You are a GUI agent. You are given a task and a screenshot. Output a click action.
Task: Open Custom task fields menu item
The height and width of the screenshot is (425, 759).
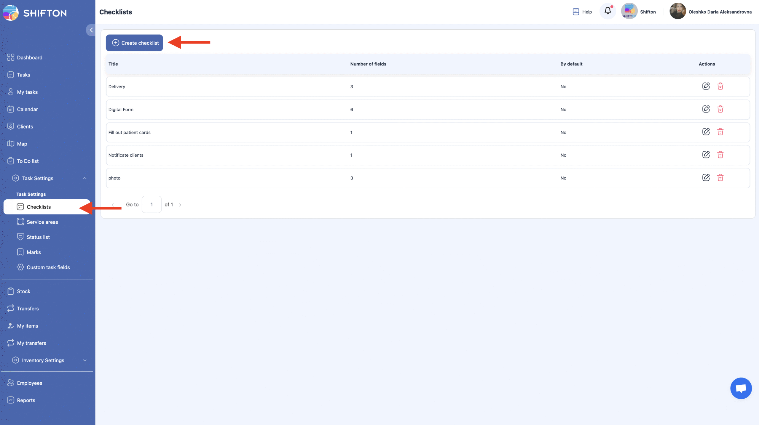coord(48,267)
